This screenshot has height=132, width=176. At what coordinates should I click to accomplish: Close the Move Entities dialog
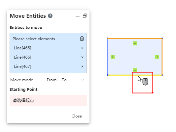pyautogui.click(x=77, y=116)
